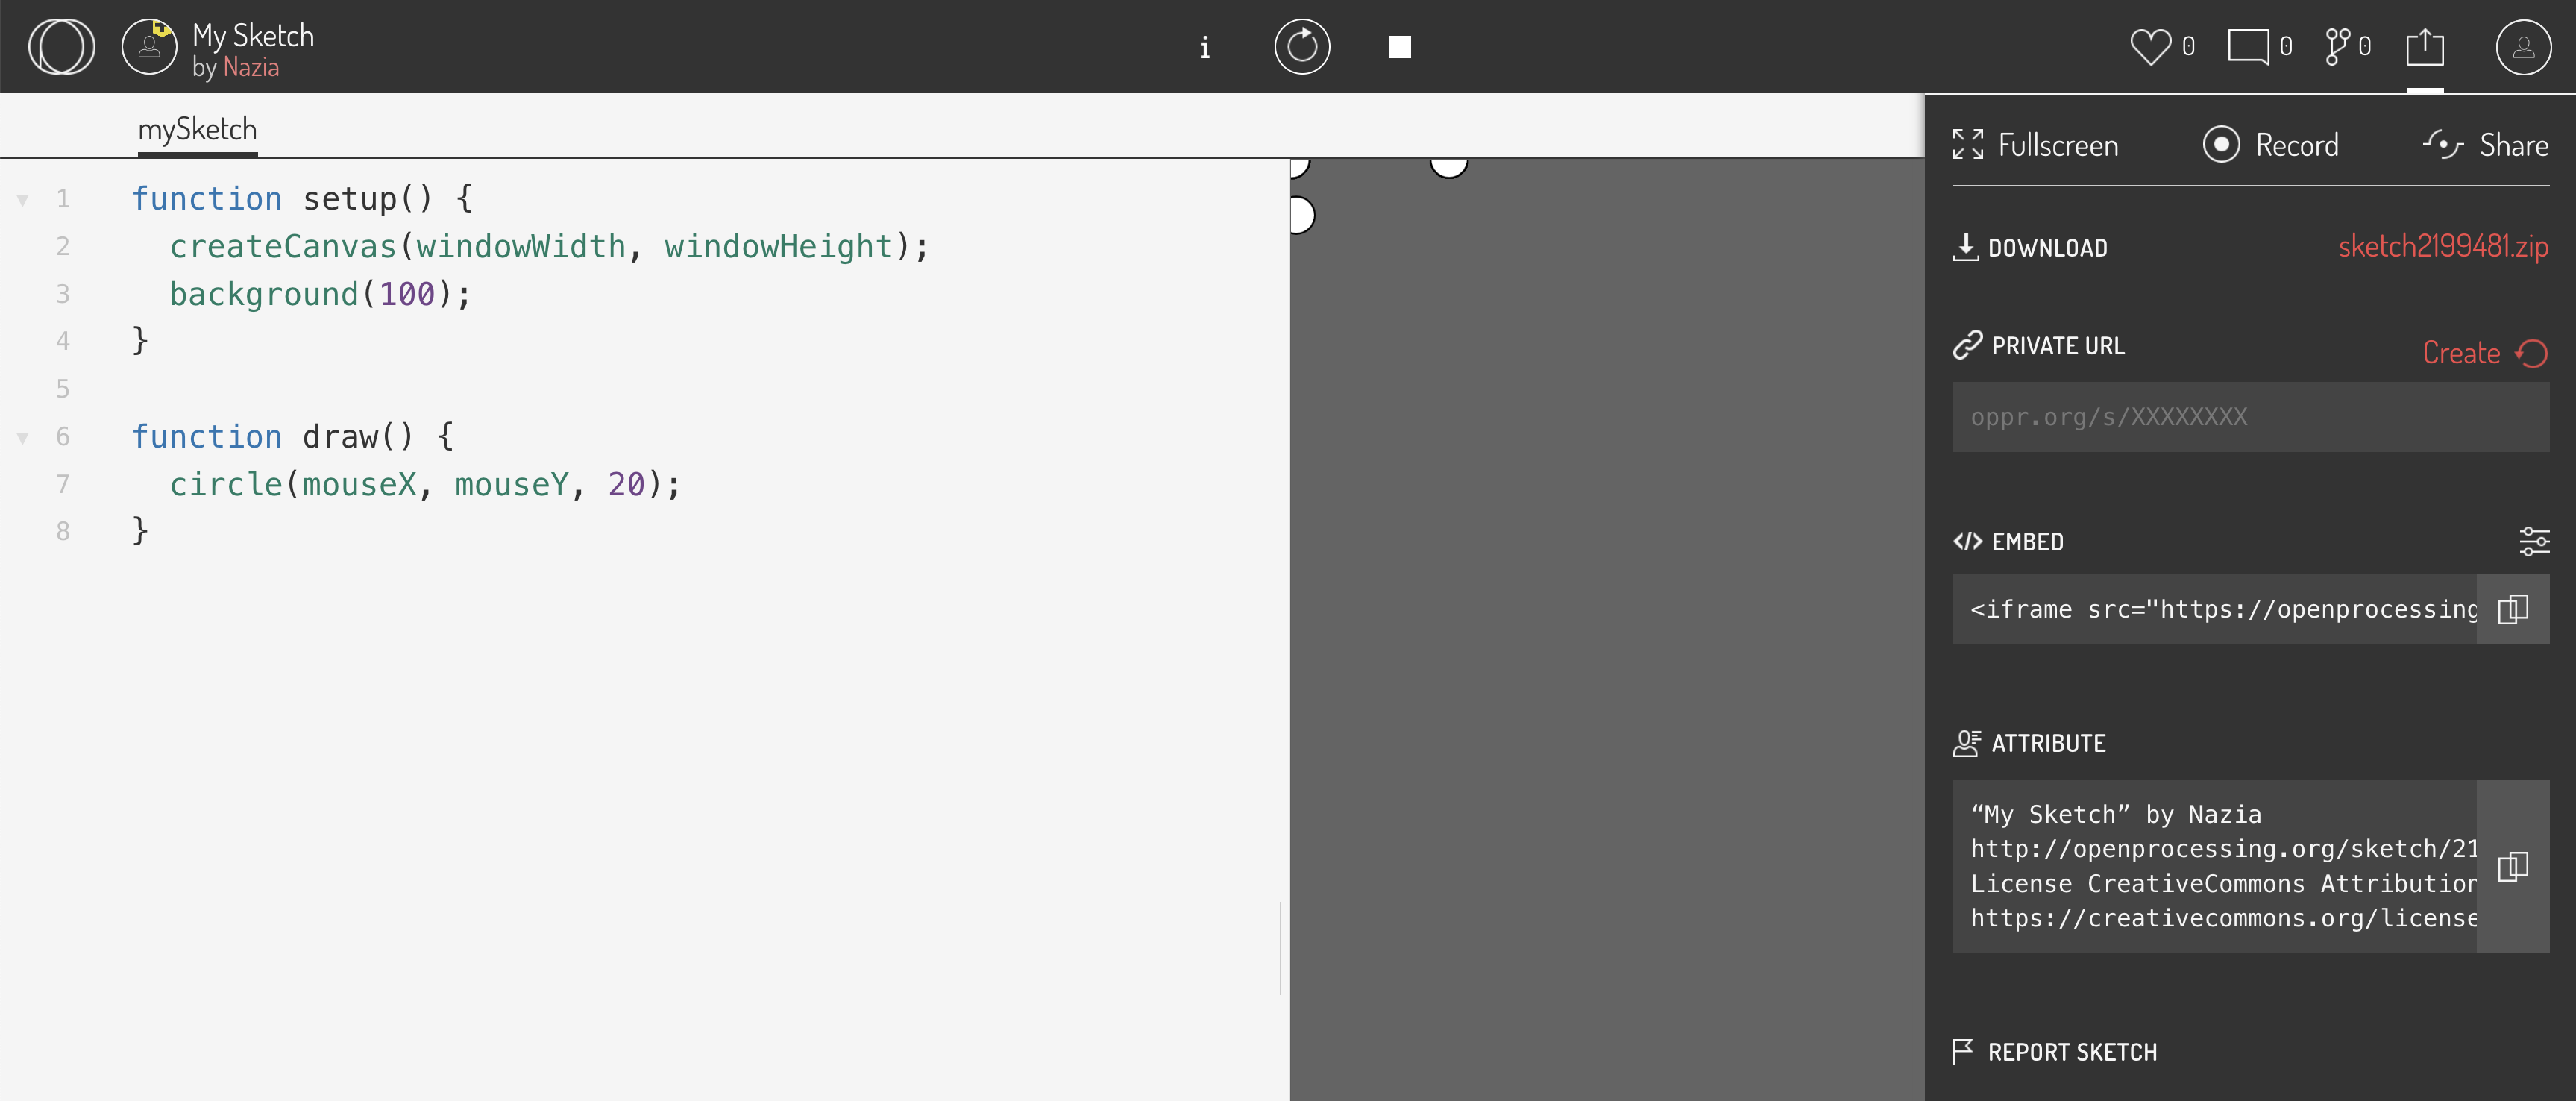This screenshot has height=1101, width=2576.
Task: Like the sketch using the heart icon
Action: (x=2150, y=44)
